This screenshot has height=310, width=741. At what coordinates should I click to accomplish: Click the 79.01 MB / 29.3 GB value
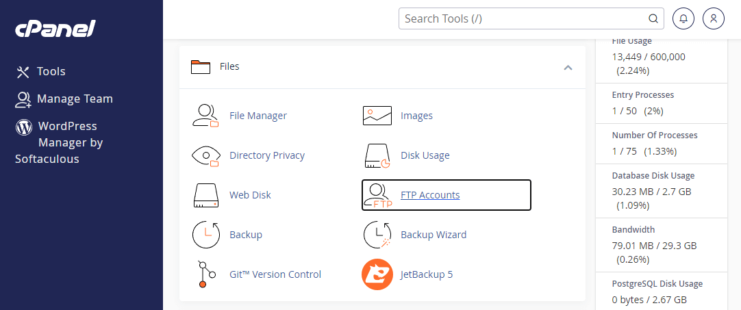(654, 246)
